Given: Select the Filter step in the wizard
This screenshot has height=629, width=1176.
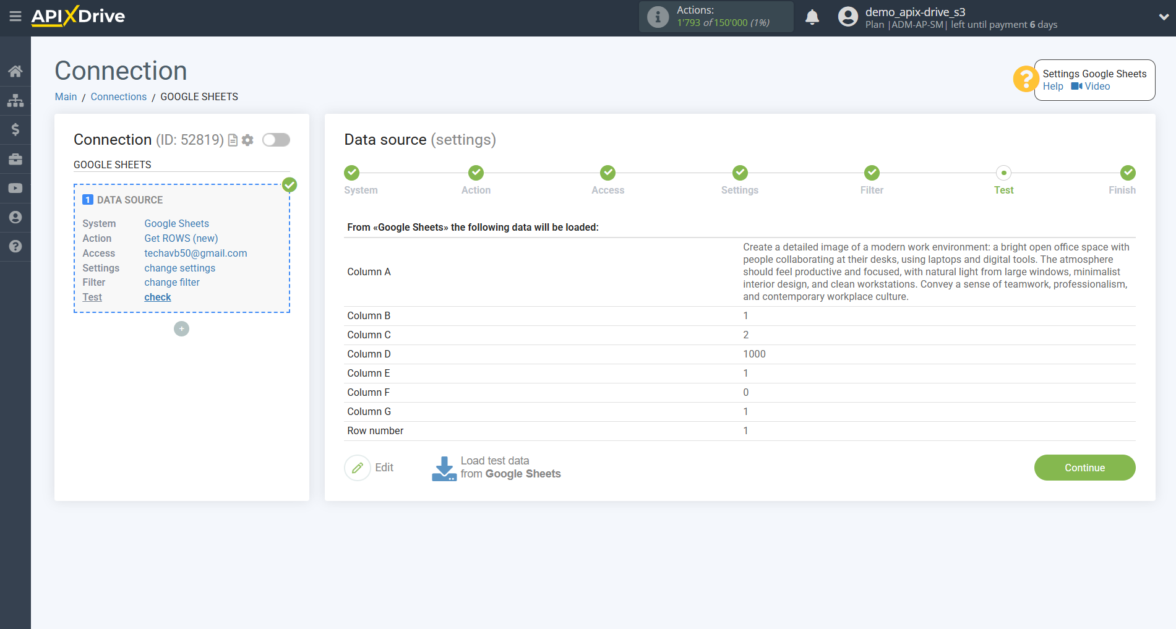Looking at the screenshot, I should coord(872,173).
